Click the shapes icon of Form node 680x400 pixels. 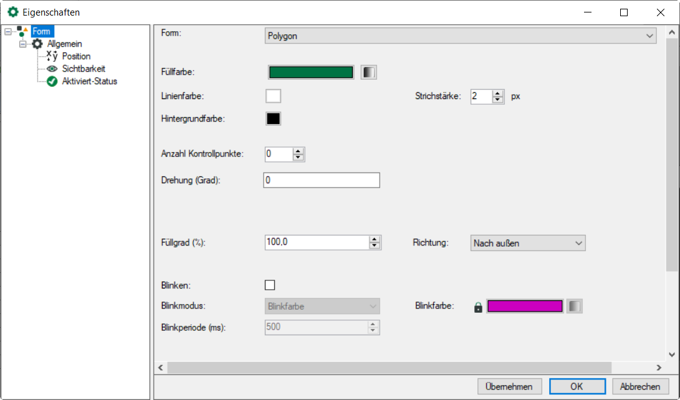click(x=22, y=31)
